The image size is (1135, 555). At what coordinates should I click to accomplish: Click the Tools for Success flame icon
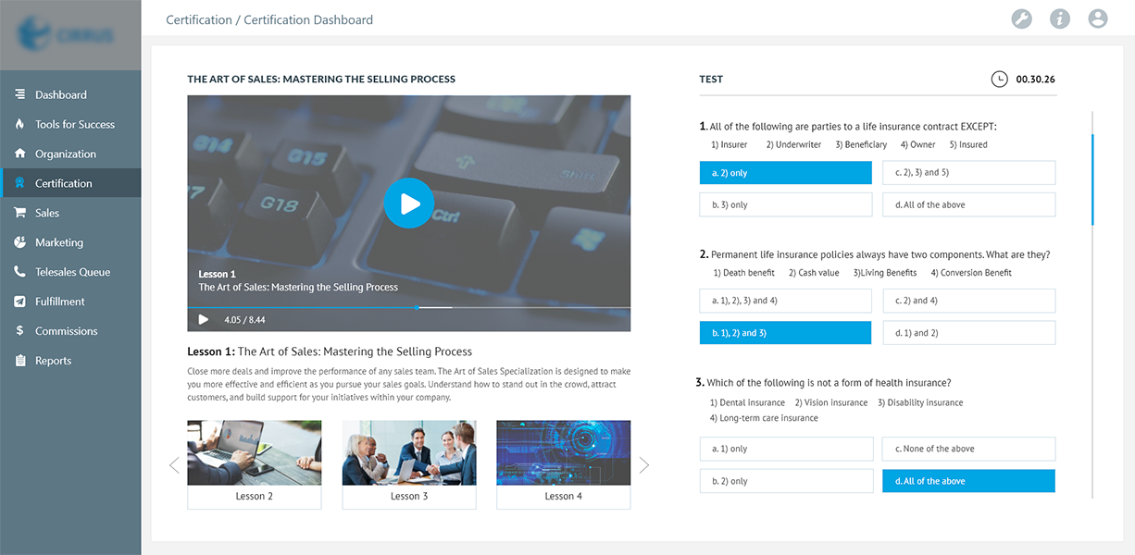[x=19, y=124]
